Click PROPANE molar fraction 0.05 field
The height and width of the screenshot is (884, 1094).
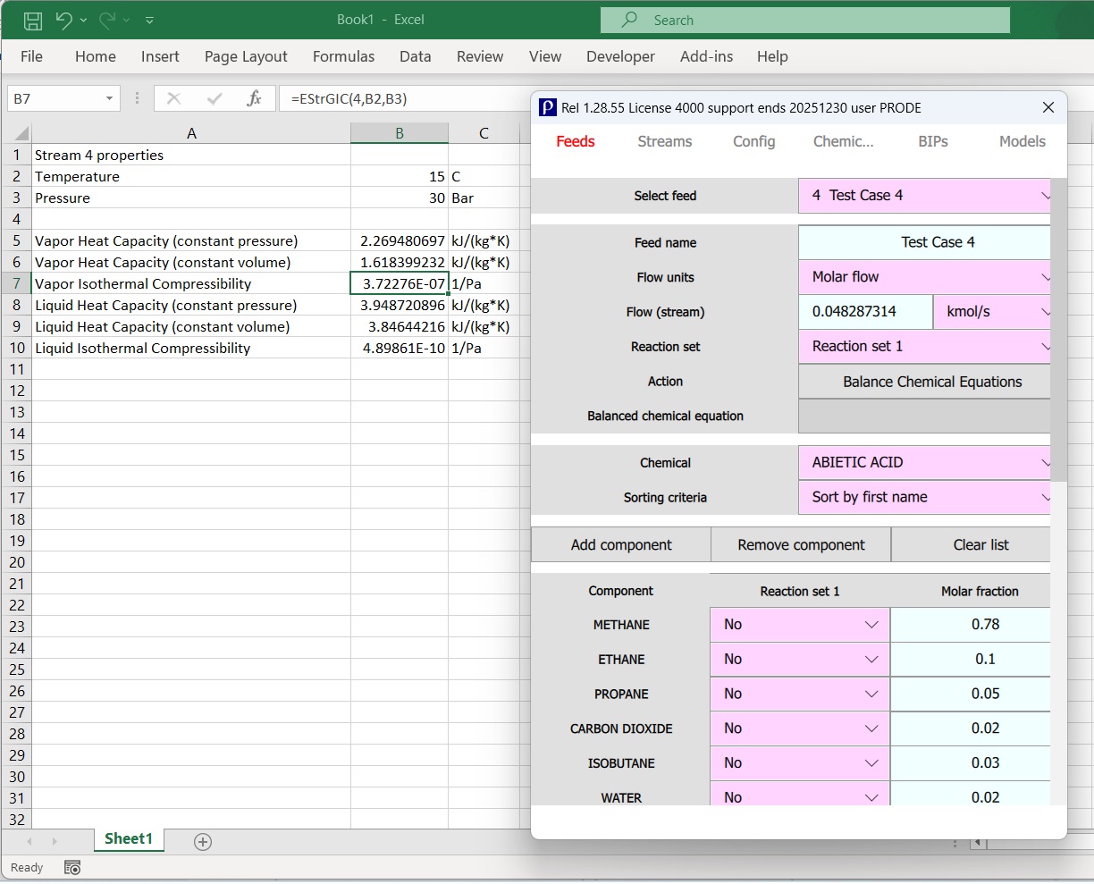[x=971, y=695]
